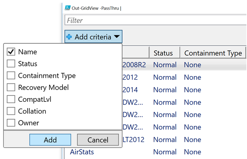247x159 pixels.
Task: Focus the Filter text field
Action: (x=154, y=20)
